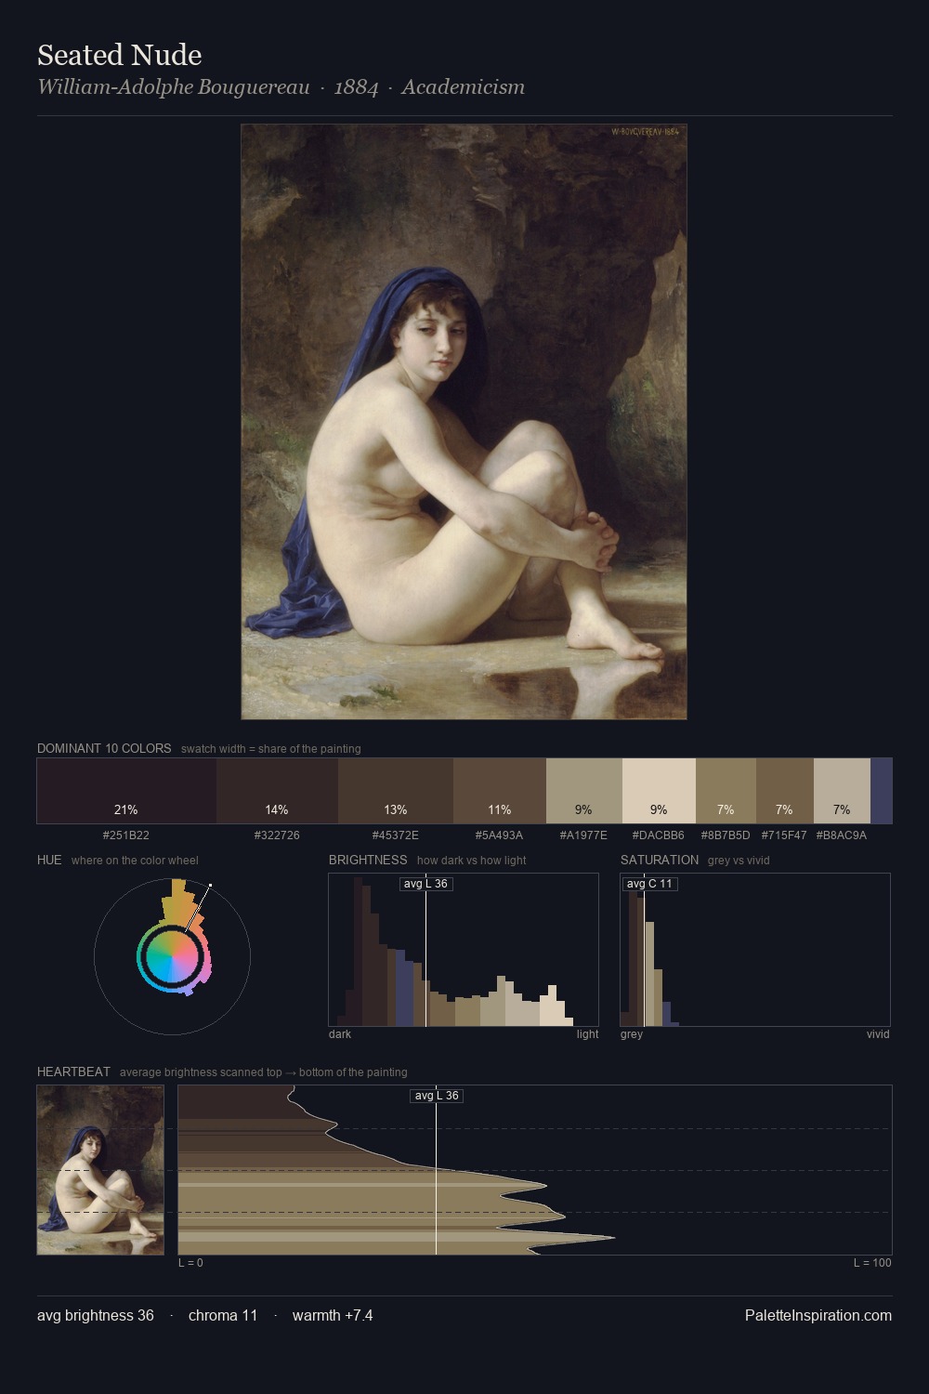This screenshot has width=929, height=1394.
Task: Click the 'HEARTBEAT' section heading
Action: coord(73,1072)
